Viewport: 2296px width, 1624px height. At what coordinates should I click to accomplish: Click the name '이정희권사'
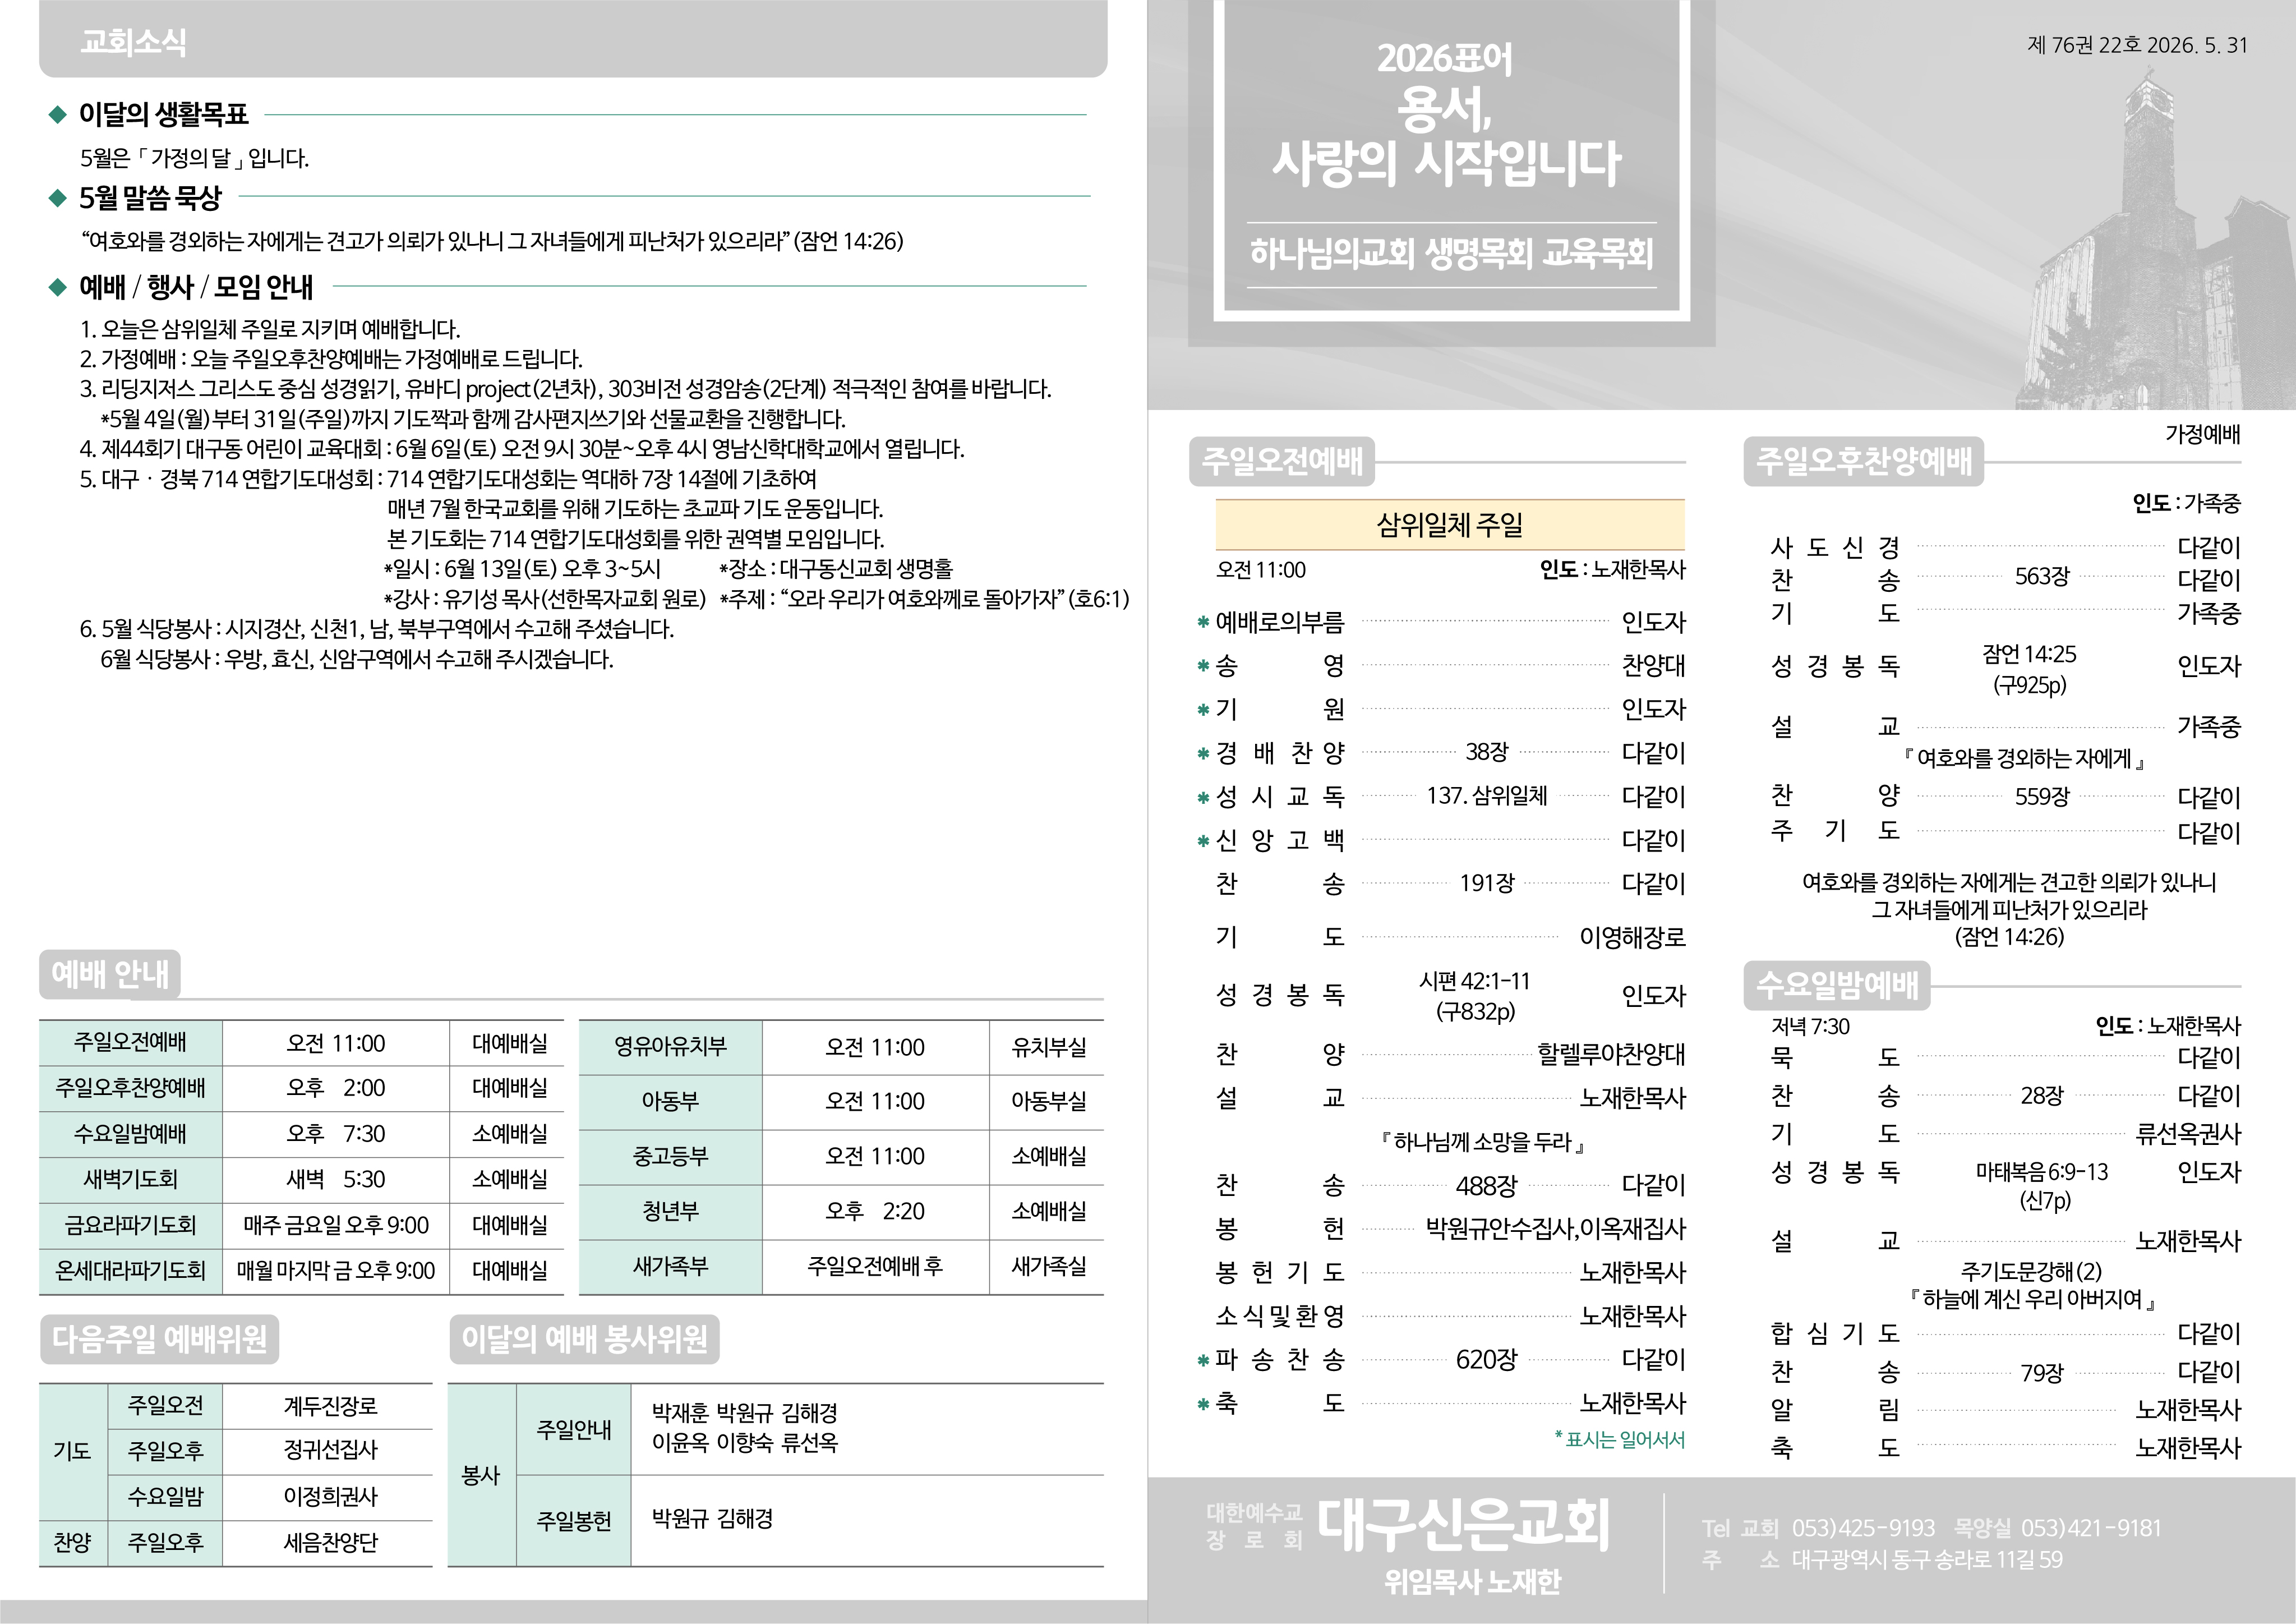click(331, 1497)
